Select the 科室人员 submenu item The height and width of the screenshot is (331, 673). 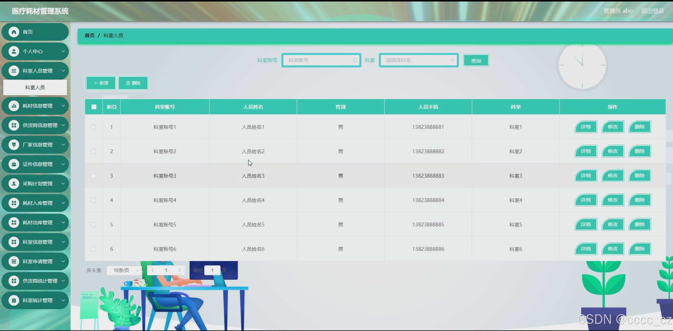pos(35,87)
